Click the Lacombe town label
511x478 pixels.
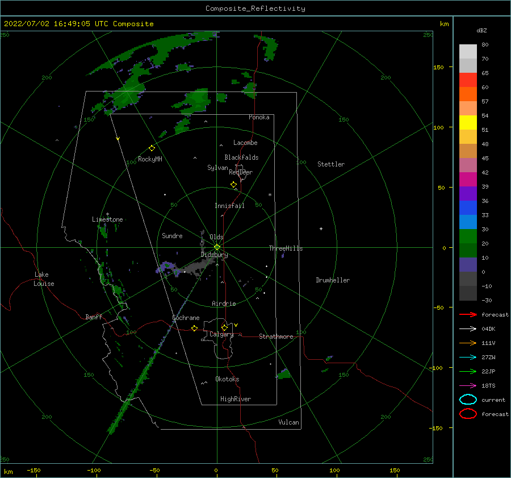pyautogui.click(x=245, y=143)
